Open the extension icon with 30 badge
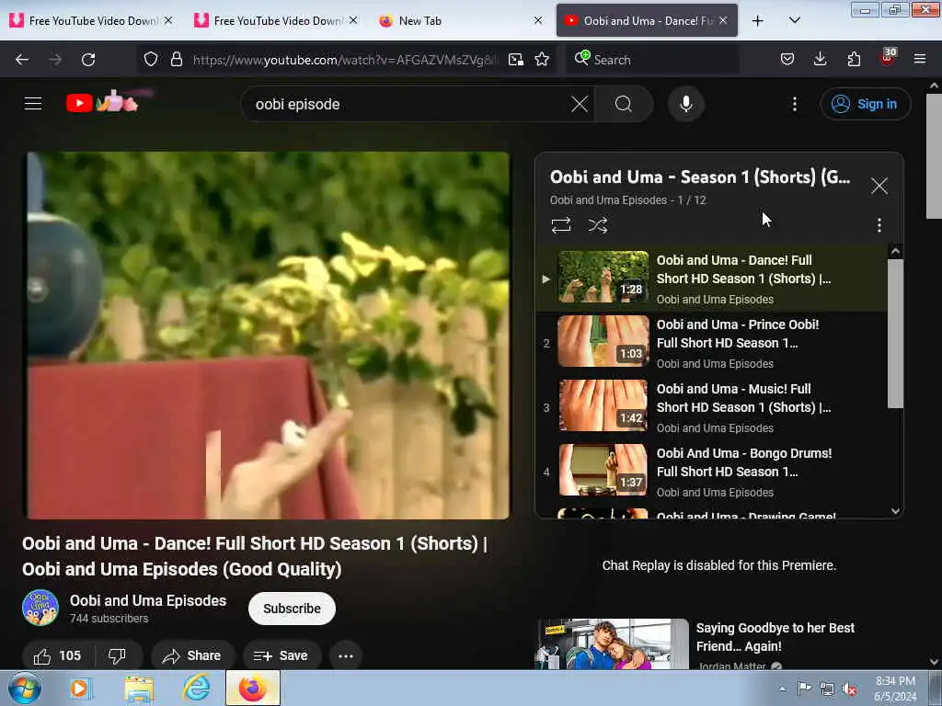Screen dimensions: 942x706 [x=888, y=58]
